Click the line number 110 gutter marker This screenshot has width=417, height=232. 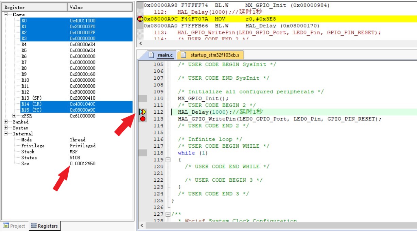point(143,98)
